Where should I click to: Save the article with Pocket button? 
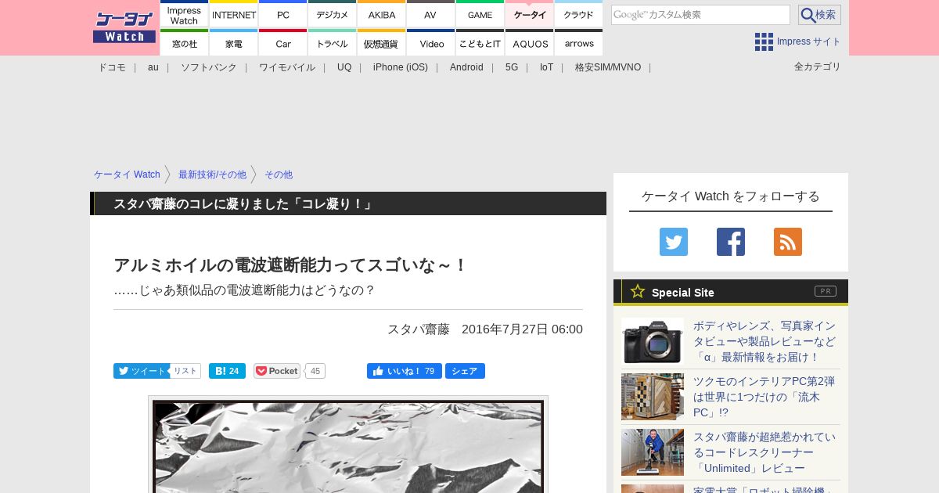point(277,371)
